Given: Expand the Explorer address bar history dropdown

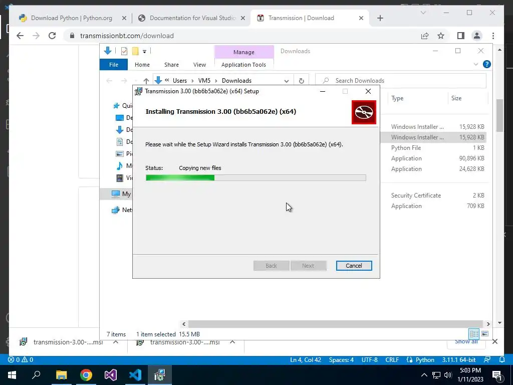Looking at the screenshot, I should coord(286,81).
